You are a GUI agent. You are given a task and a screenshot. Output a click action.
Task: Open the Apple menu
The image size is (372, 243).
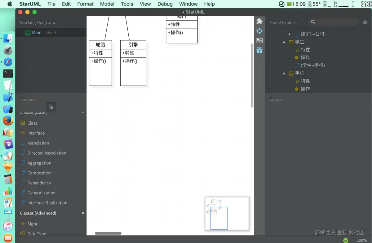click(9, 4)
